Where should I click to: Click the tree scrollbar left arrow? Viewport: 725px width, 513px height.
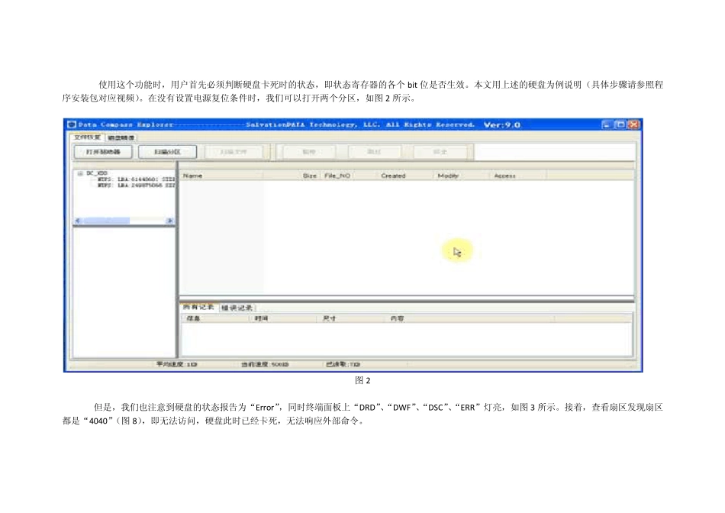(78, 221)
